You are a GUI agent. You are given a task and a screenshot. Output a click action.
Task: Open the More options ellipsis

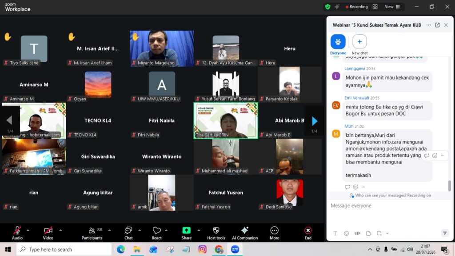click(274, 233)
